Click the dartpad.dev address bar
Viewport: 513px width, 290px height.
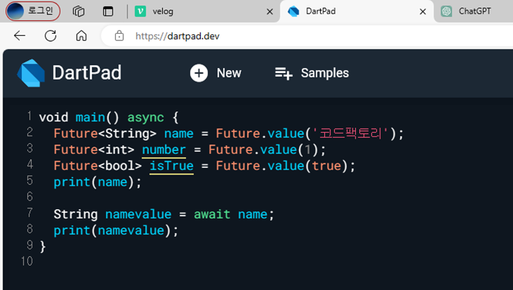(307, 36)
